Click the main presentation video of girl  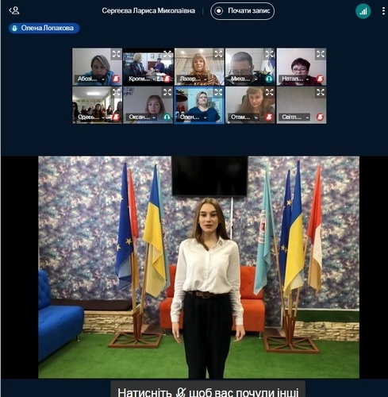[x=198, y=267]
